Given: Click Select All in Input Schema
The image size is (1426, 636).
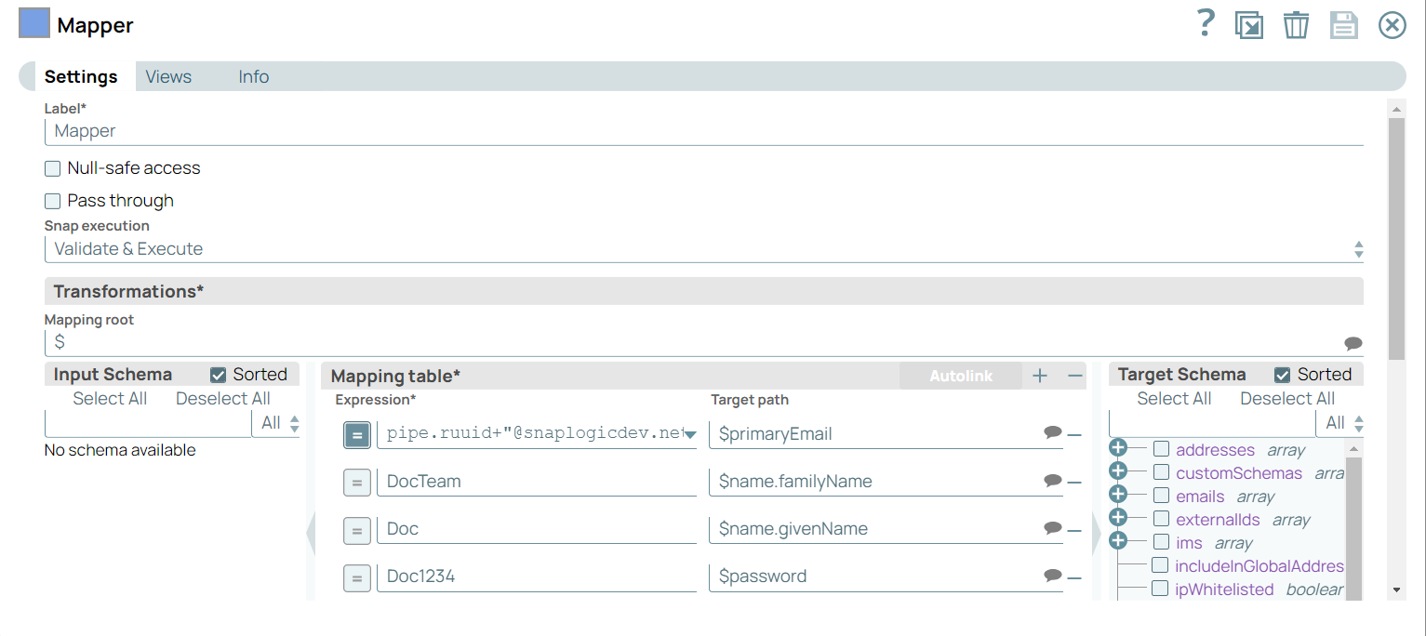Looking at the screenshot, I should pyautogui.click(x=110, y=399).
